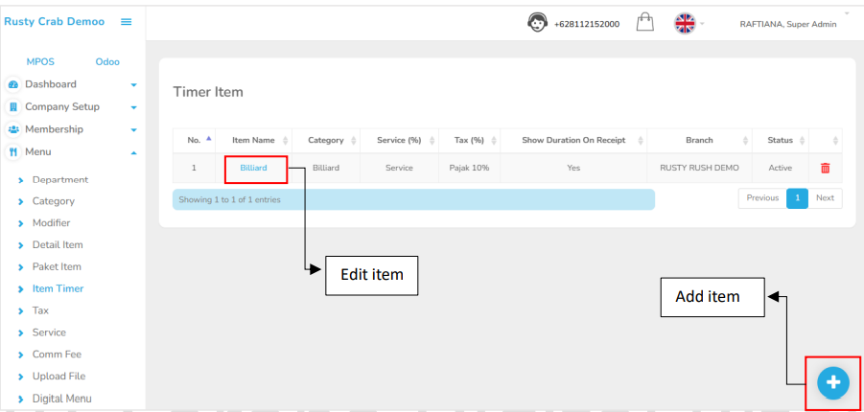
Task: Click the Next pagination button
Action: coord(825,198)
